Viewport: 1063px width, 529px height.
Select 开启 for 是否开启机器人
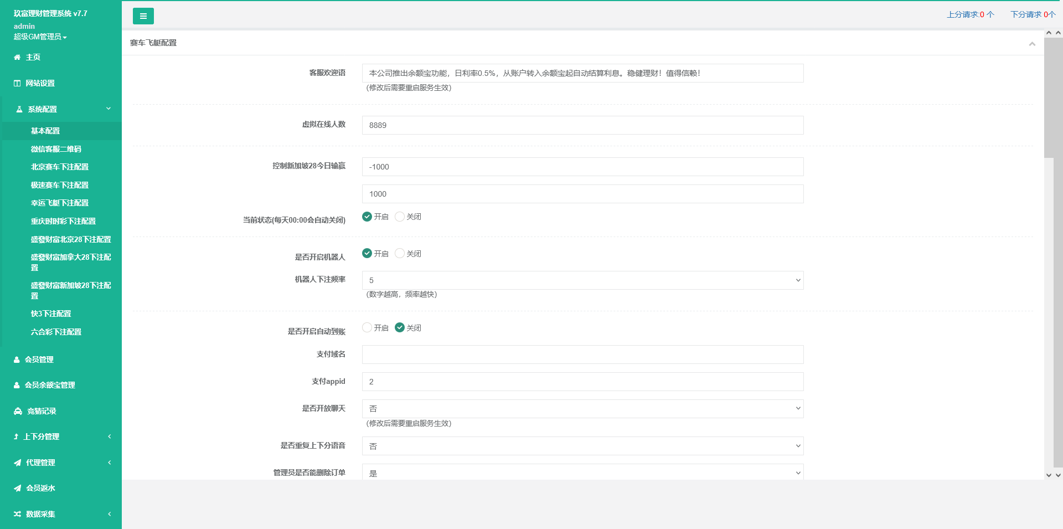point(367,253)
